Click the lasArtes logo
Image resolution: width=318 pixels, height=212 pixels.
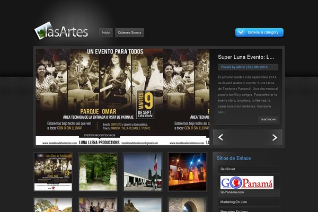[x=61, y=31]
